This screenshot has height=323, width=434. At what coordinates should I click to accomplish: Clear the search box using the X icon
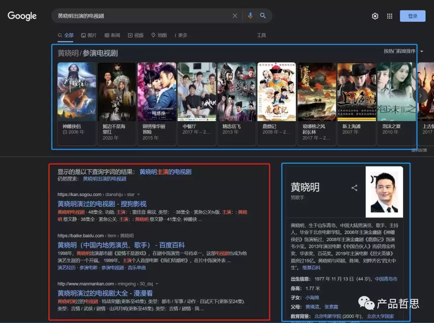click(235, 16)
